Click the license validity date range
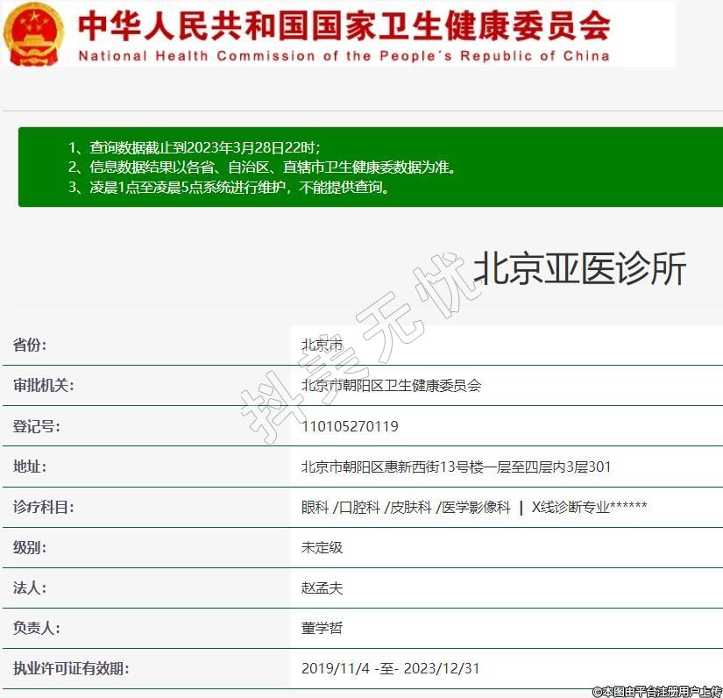The image size is (723, 698). point(390,668)
